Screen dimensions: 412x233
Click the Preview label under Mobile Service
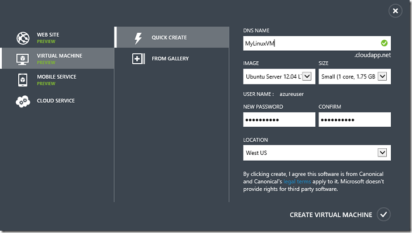tap(46, 84)
